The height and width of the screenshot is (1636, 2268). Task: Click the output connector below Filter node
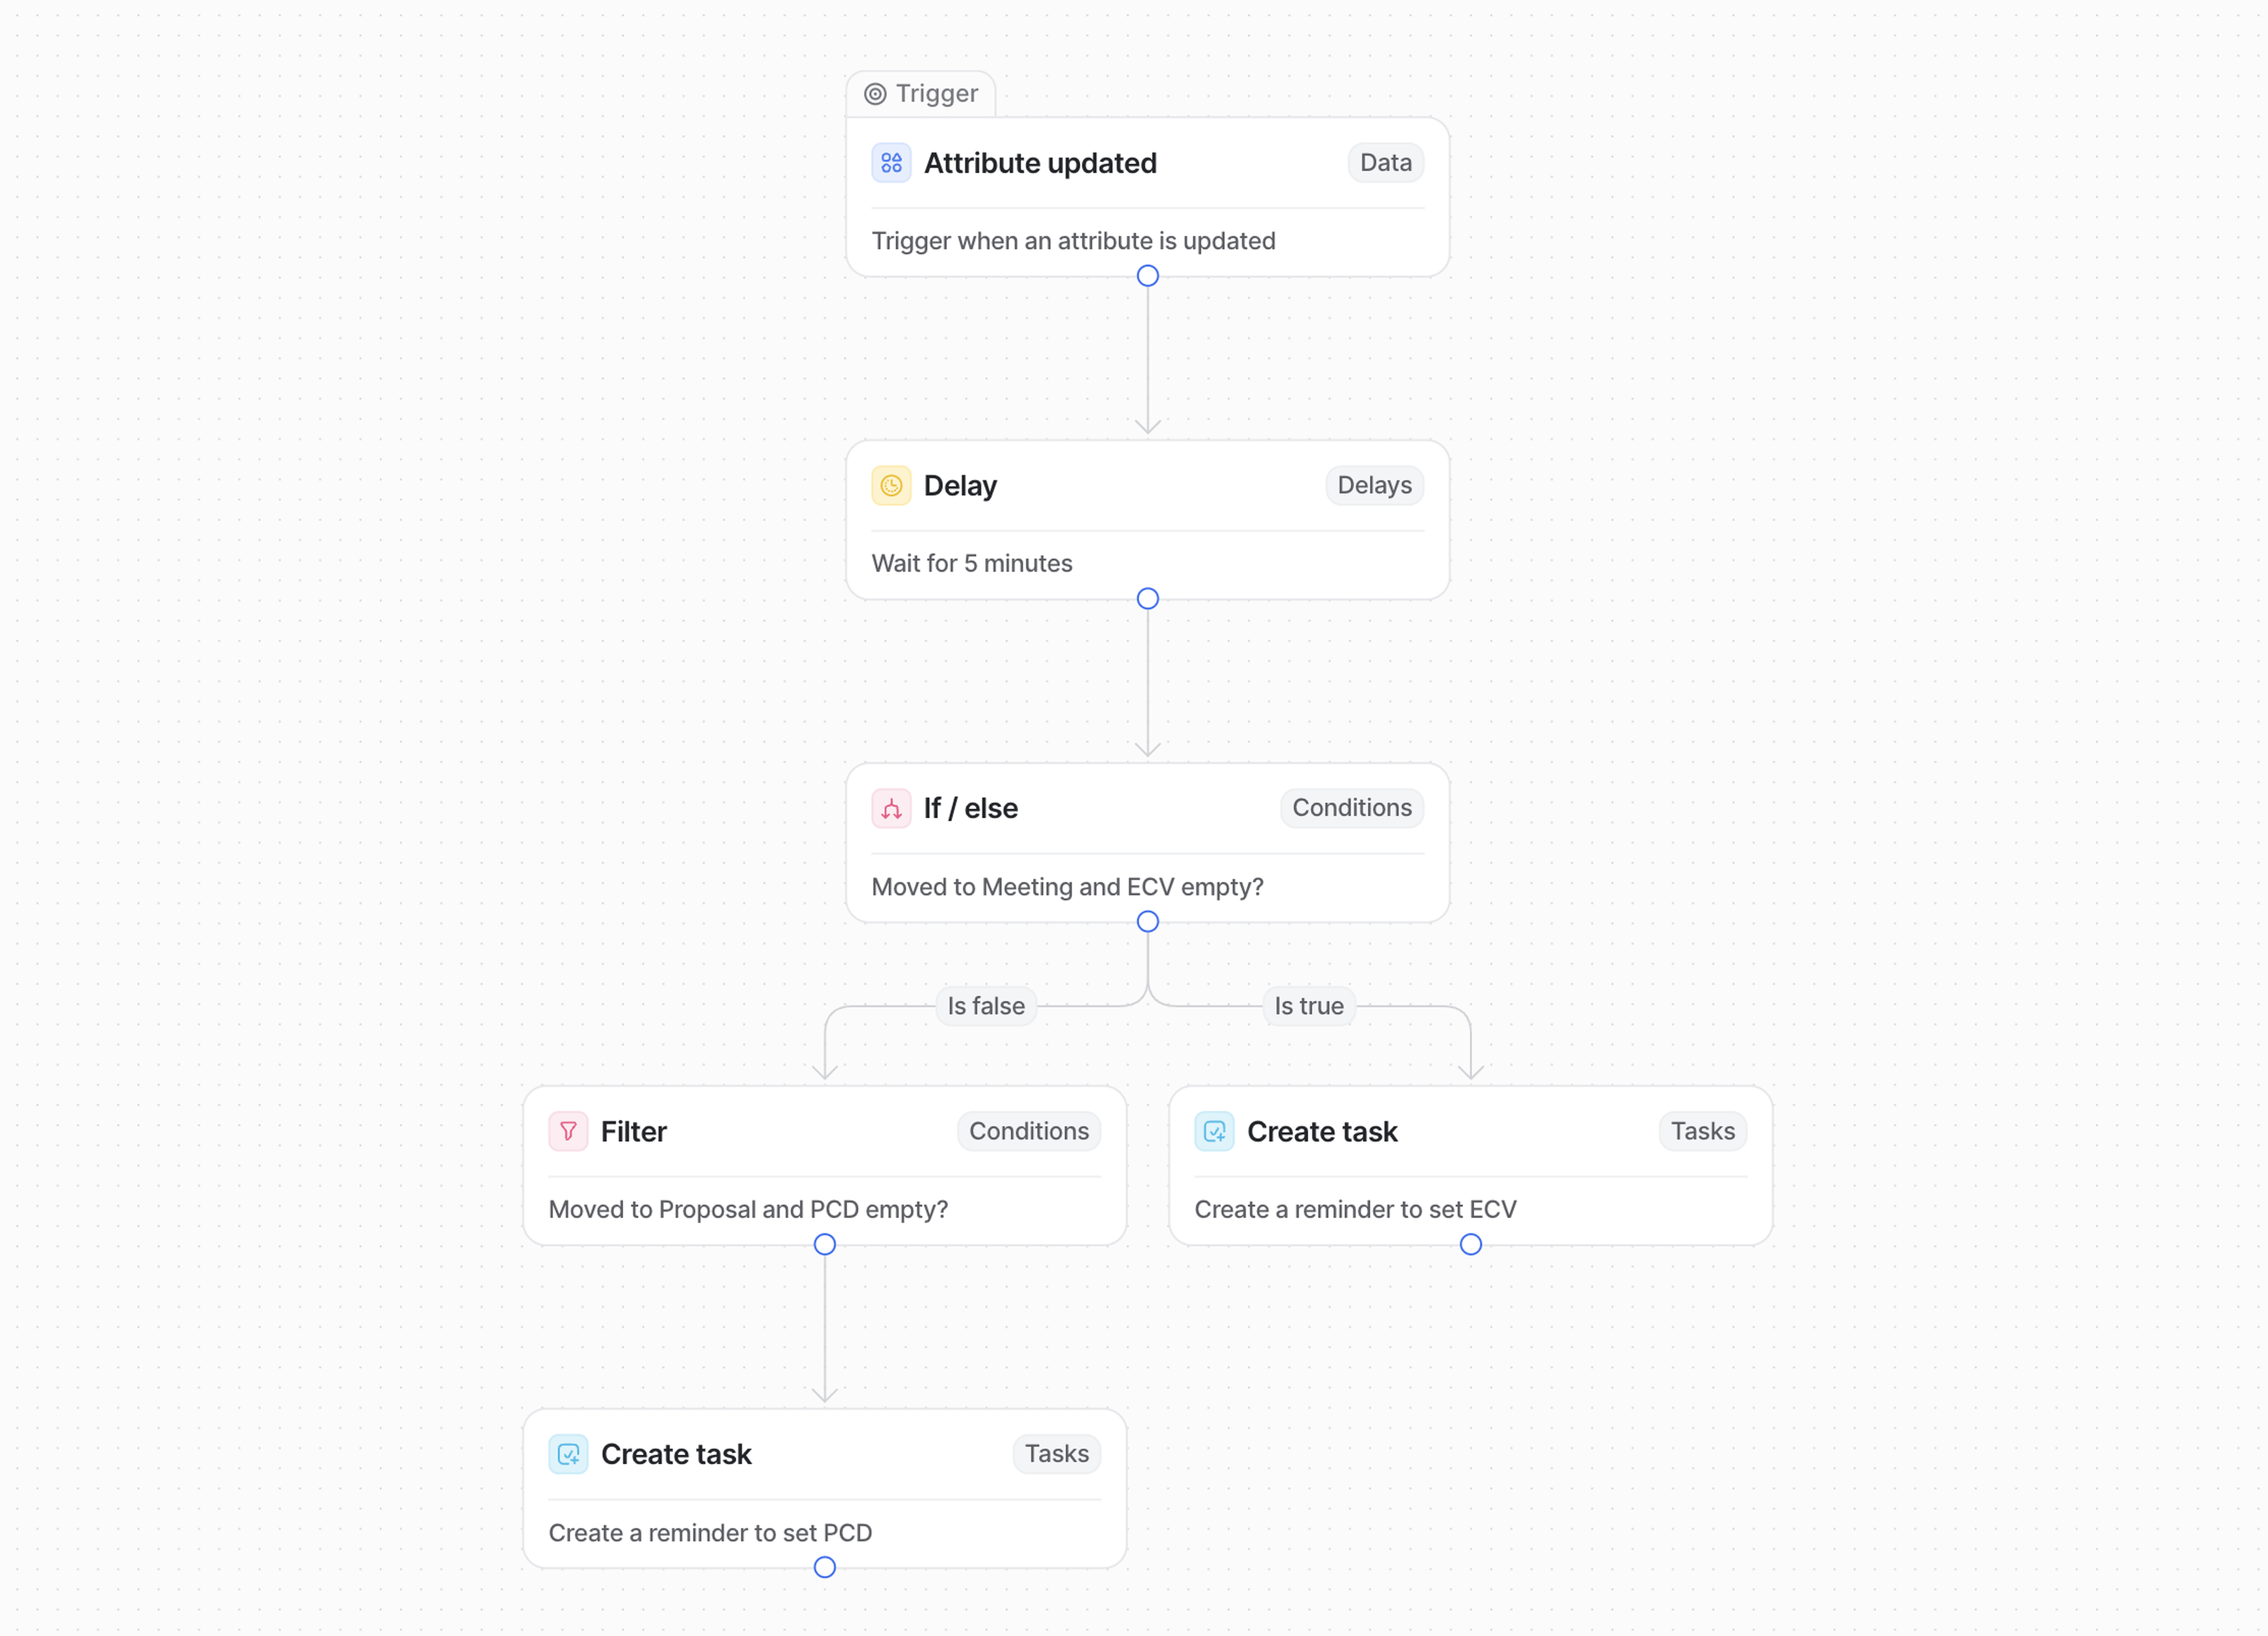pos(825,1244)
